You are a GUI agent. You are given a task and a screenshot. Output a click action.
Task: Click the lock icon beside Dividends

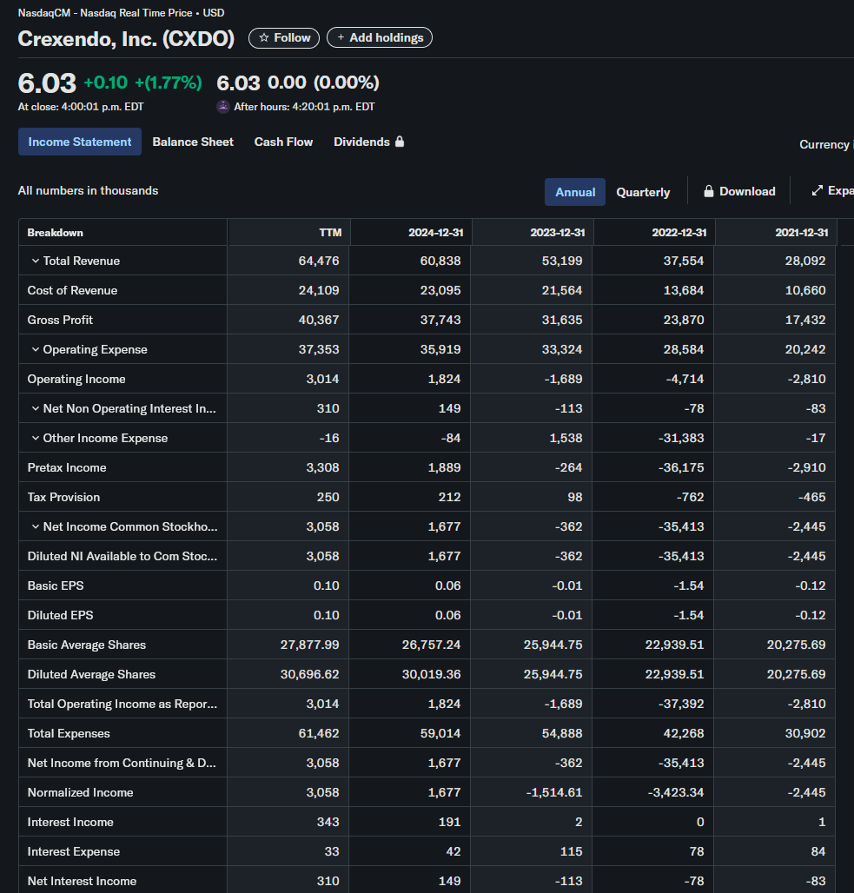400,142
